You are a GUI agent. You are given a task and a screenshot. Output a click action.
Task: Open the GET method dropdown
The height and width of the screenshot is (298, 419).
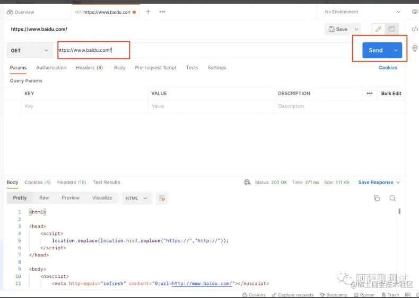[x=29, y=50]
